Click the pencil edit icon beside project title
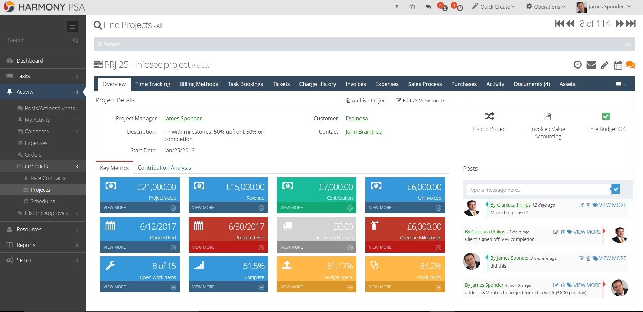 point(605,65)
